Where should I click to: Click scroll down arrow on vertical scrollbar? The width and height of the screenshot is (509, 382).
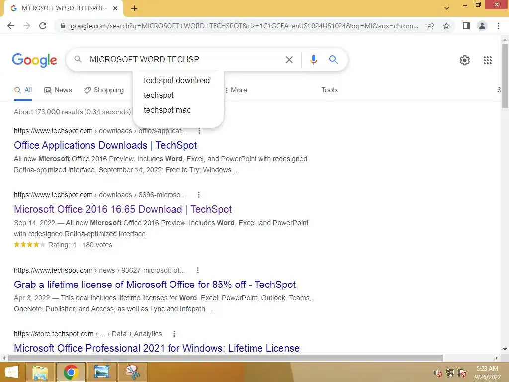pos(505,349)
